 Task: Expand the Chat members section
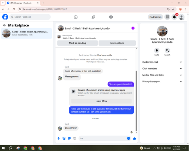coord(162,69)
